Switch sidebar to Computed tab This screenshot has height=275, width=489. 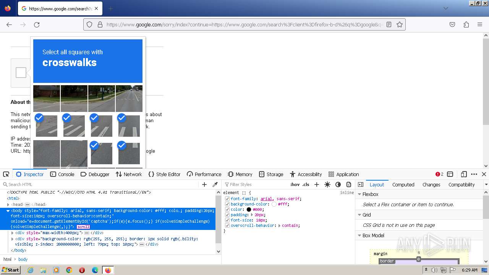click(x=403, y=184)
